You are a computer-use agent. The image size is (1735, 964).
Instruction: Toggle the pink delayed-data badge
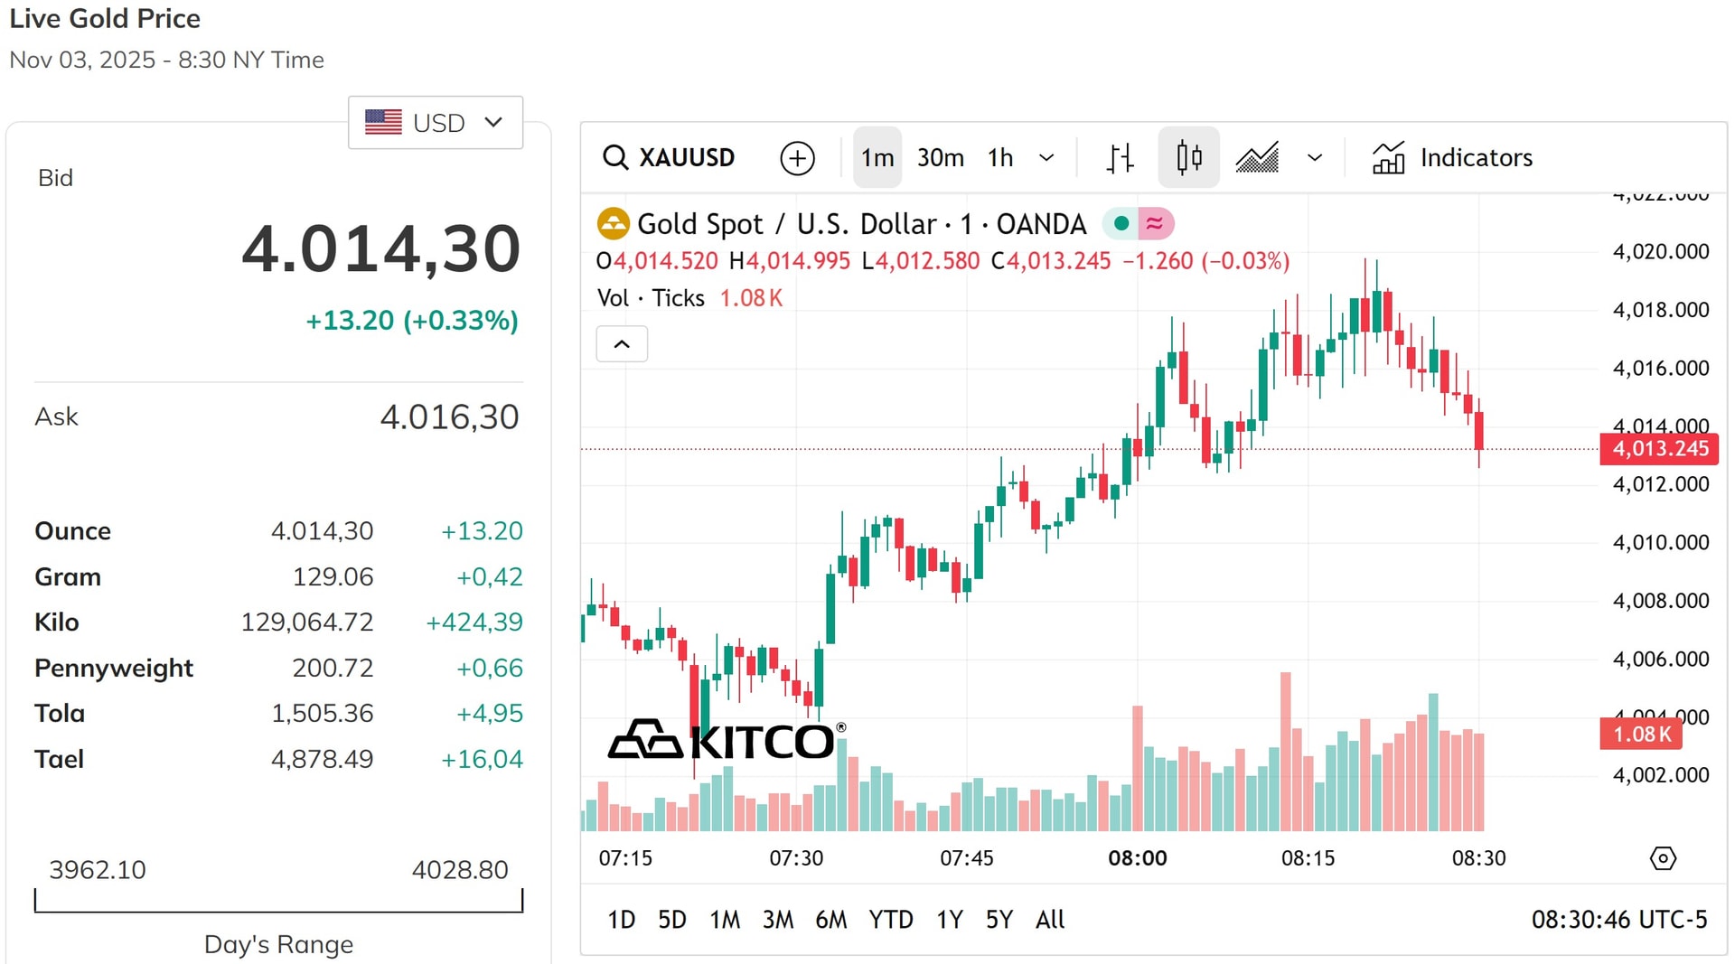tap(1155, 223)
